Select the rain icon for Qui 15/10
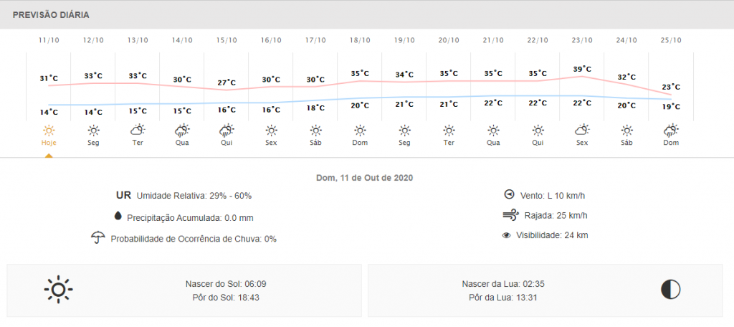 [227, 131]
